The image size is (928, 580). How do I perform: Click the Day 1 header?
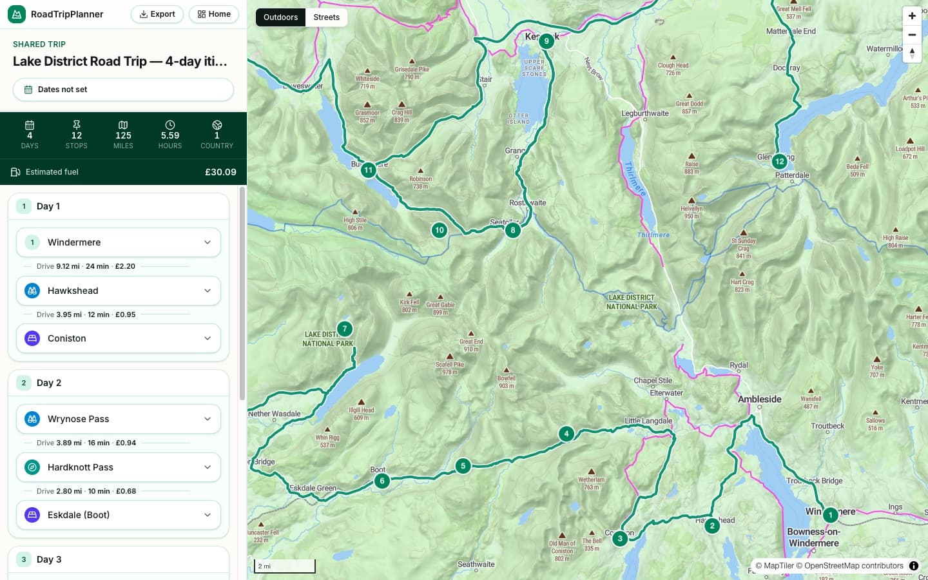[119, 206]
